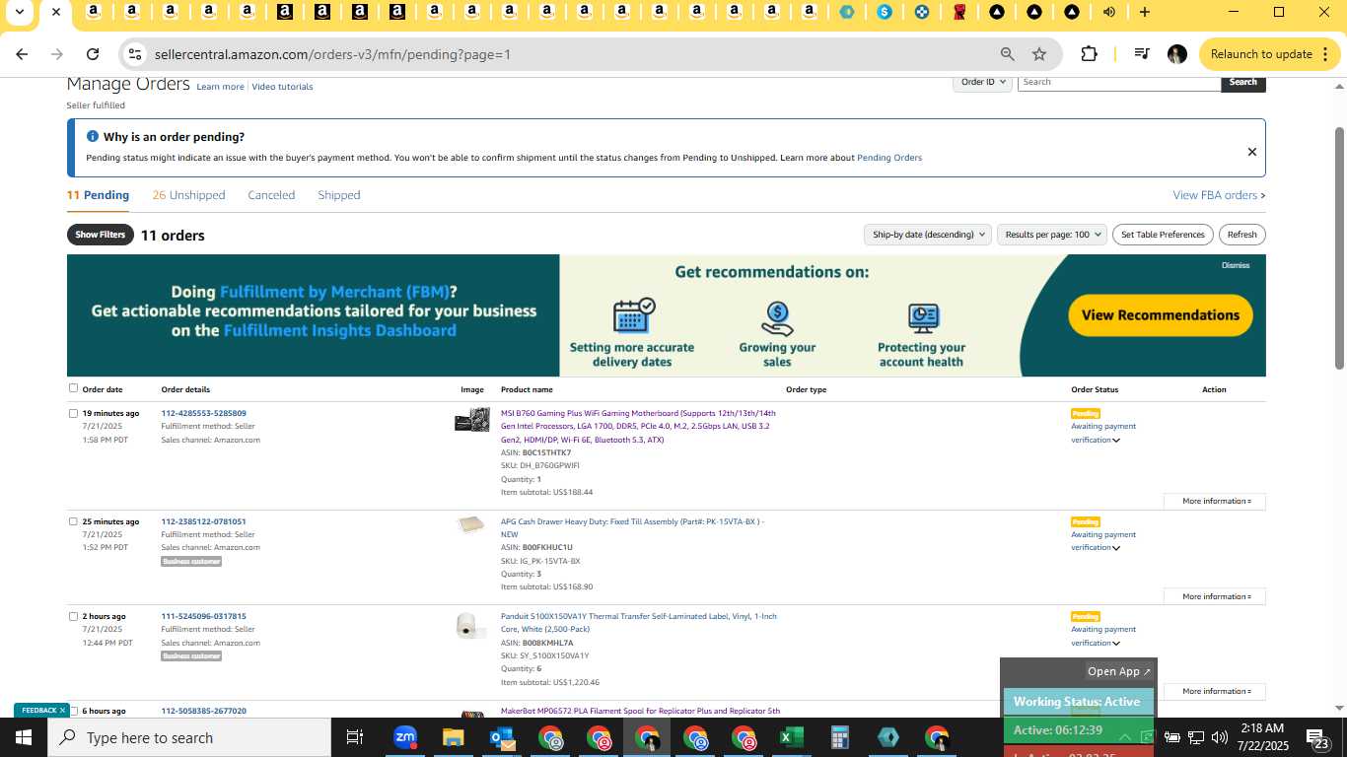1347x757 pixels.
Task: Click the 'Growing your sales' hand icon
Action: coord(777,318)
